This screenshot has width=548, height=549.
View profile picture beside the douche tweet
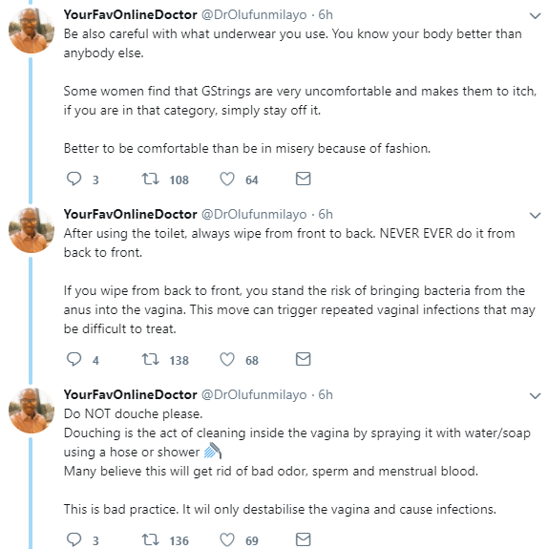tap(32, 411)
